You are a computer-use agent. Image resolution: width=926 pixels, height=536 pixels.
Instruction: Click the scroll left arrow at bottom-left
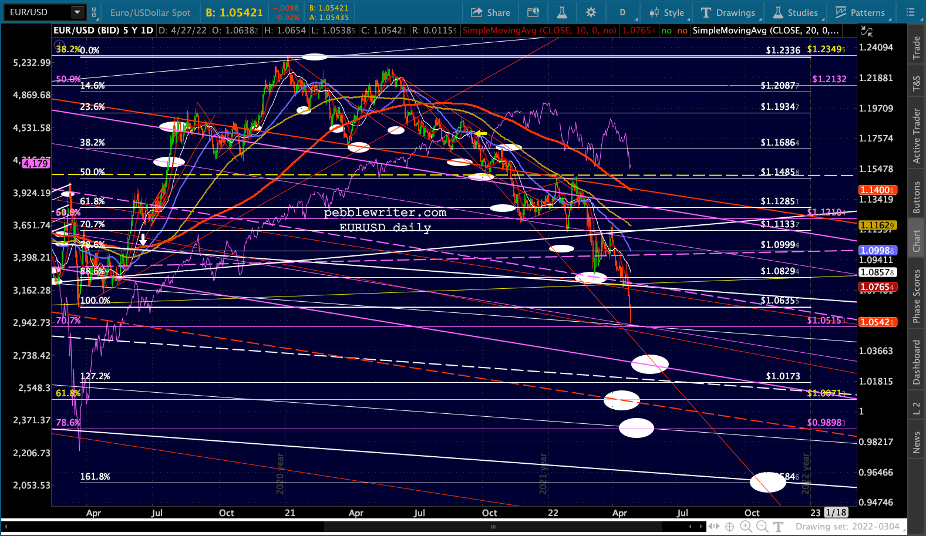point(6,527)
